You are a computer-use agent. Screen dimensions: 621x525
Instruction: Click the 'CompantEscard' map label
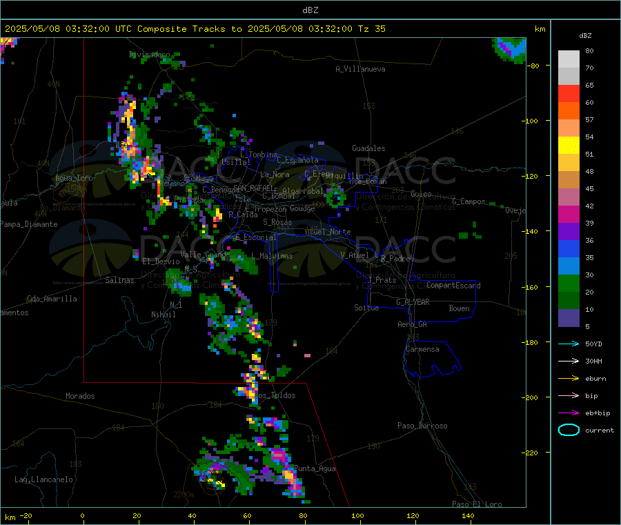click(x=453, y=286)
